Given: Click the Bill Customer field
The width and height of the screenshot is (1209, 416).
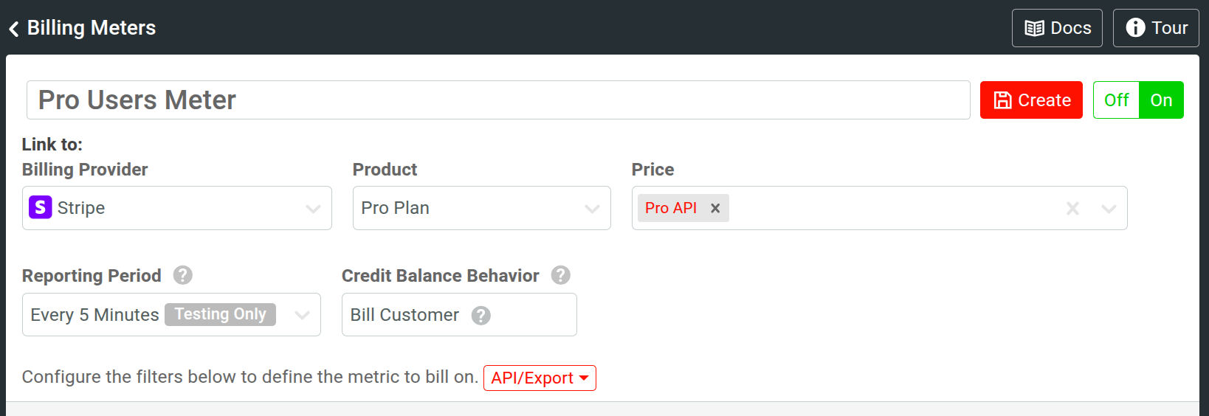Looking at the screenshot, I should coord(404,315).
